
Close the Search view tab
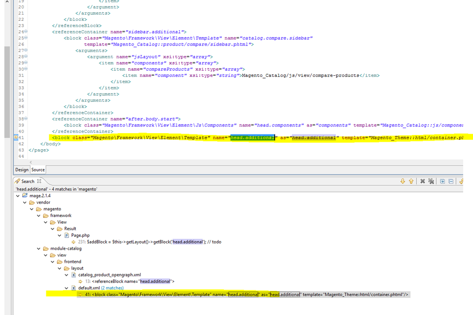click(39, 181)
